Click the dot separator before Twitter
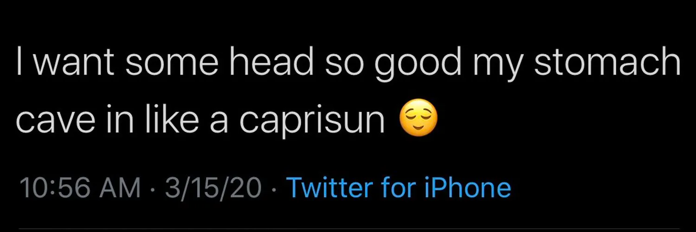This screenshot has height=232, width=696. [x=274, y=189]
